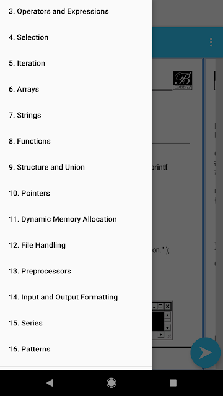The image size is (223, 396).
Task: Click the scrollbar down arrow in sample window
Action: (x=167, y=327)
